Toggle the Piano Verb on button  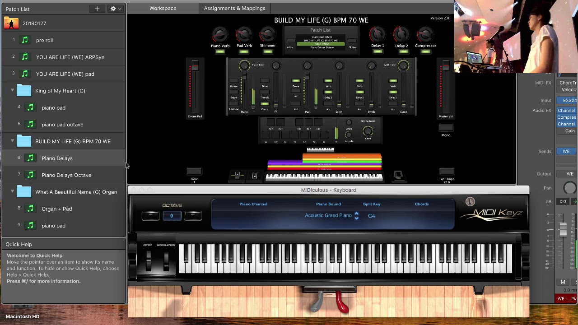(220, 52)
